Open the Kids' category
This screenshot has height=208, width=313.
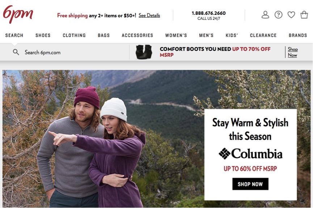pos(232,35)
